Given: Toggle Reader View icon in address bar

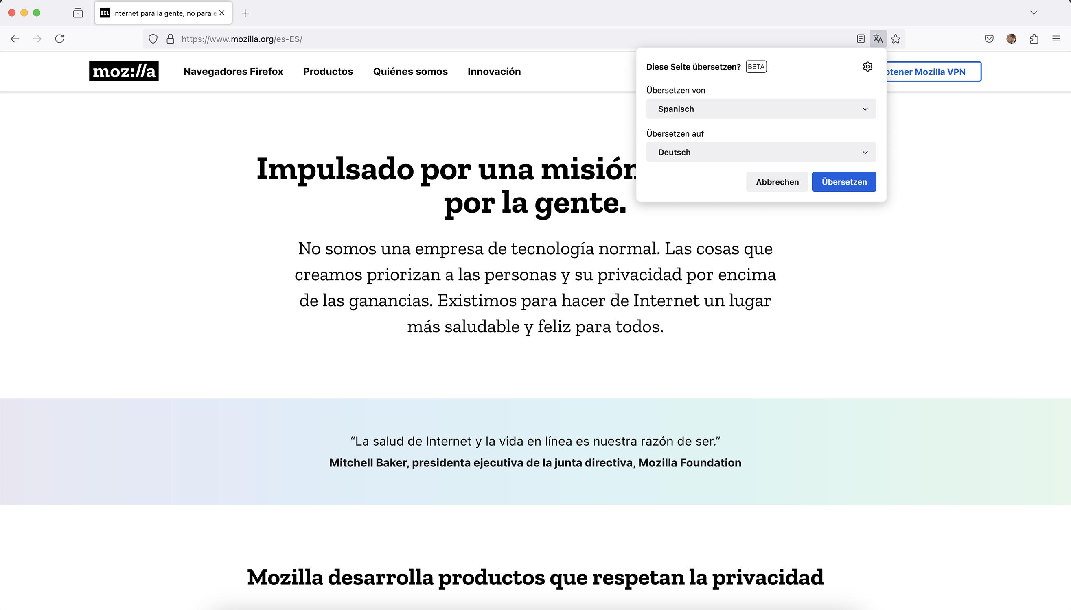Looking at the screenshot, I should coord(861,39).
